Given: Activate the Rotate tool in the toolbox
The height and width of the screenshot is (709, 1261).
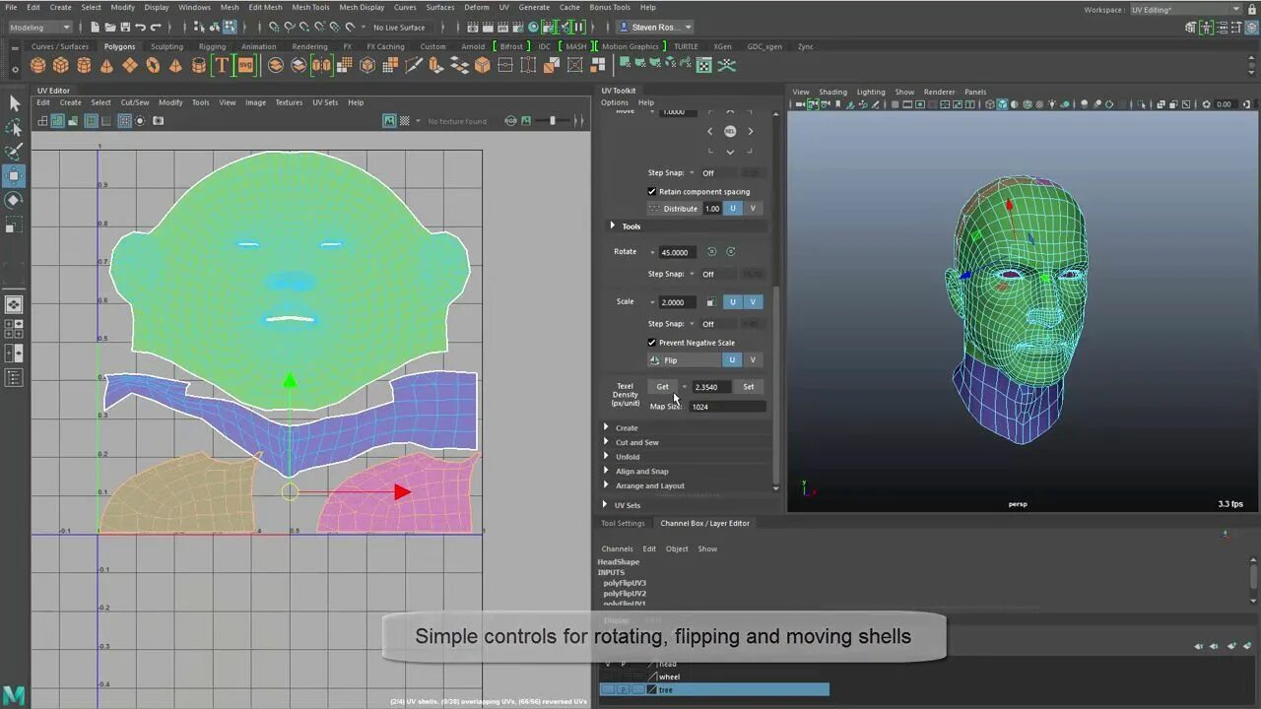Looking at the screenshot, I should [14, 201].
